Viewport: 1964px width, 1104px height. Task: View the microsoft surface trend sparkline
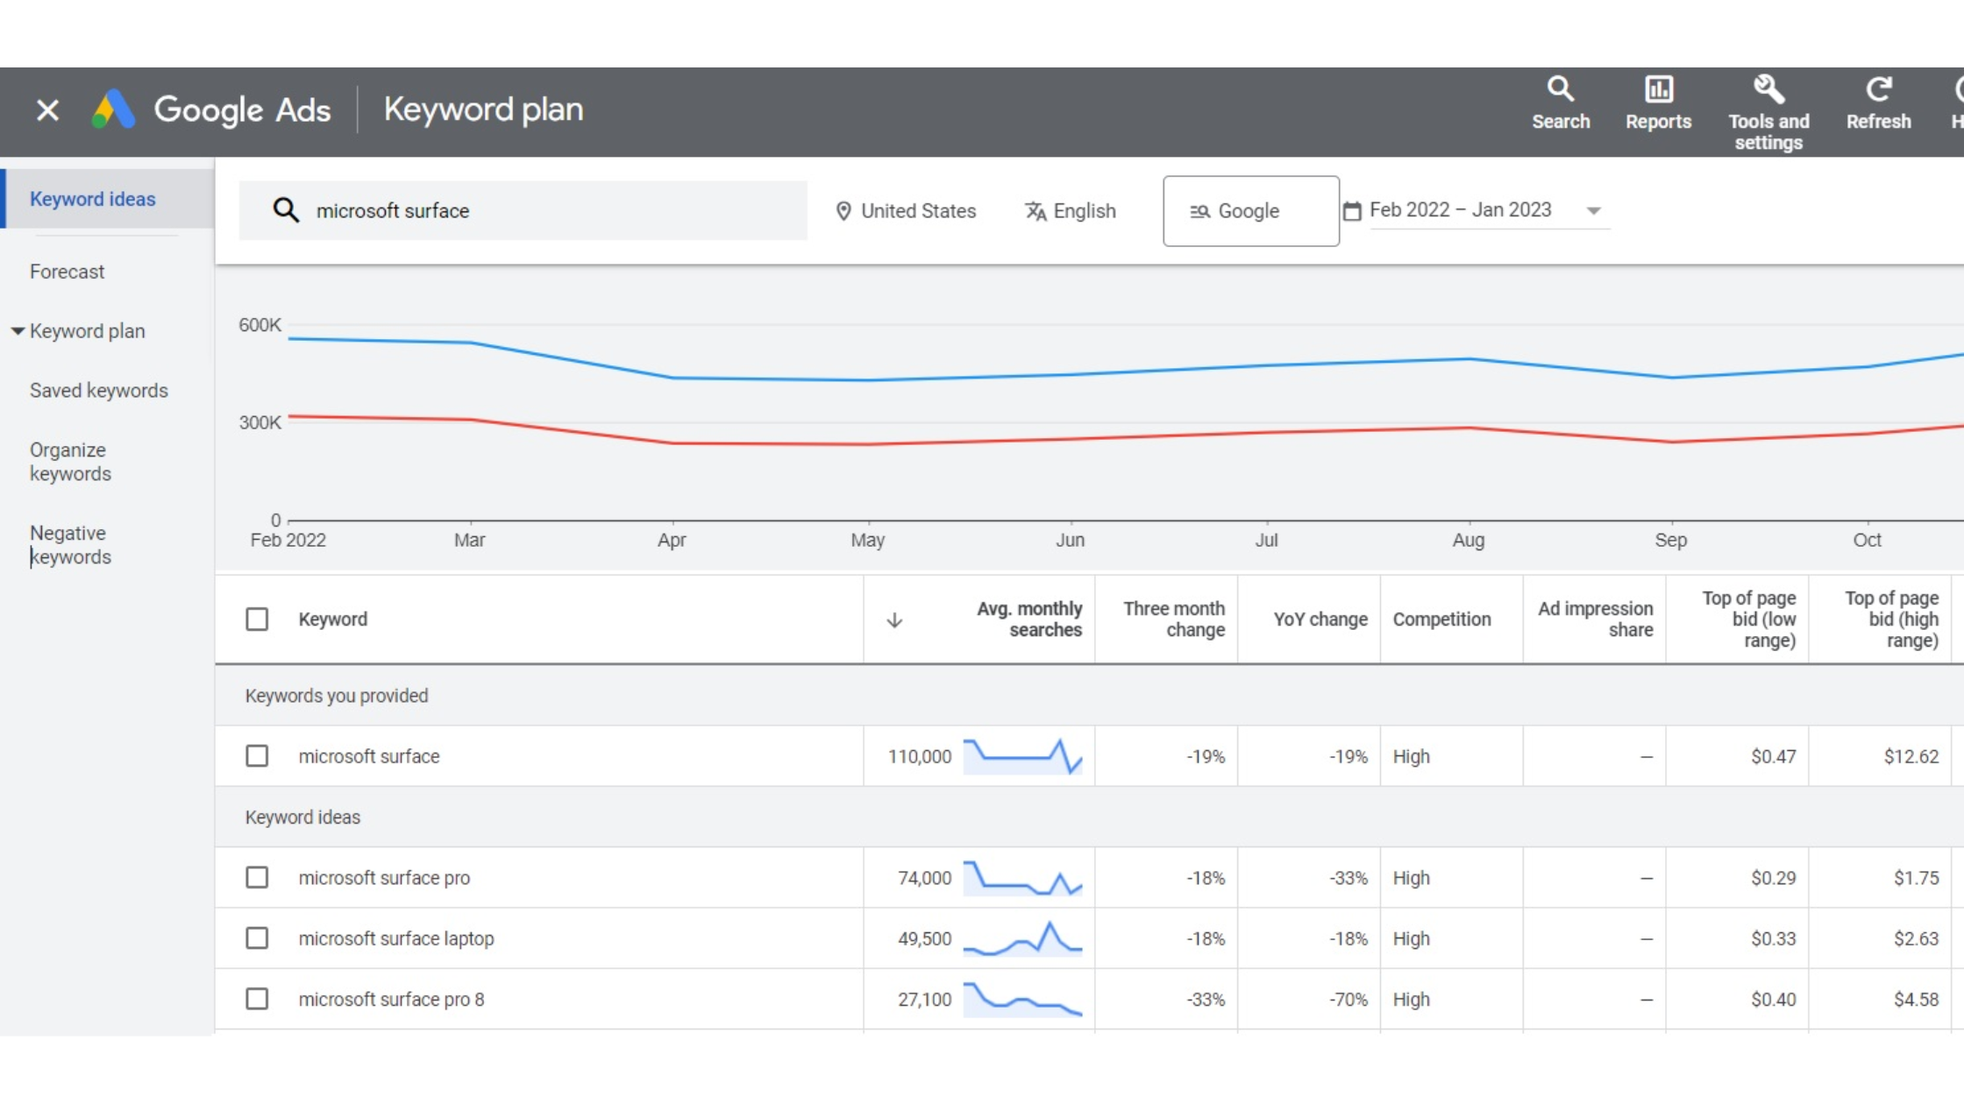1022,756
